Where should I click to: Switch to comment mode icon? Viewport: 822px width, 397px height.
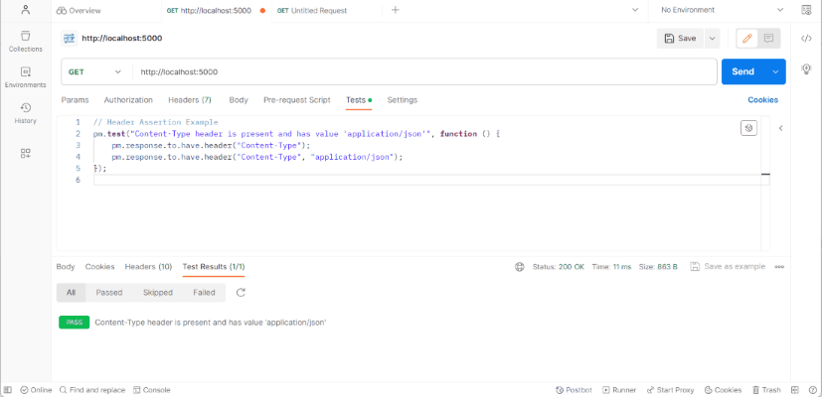point(768,39)
